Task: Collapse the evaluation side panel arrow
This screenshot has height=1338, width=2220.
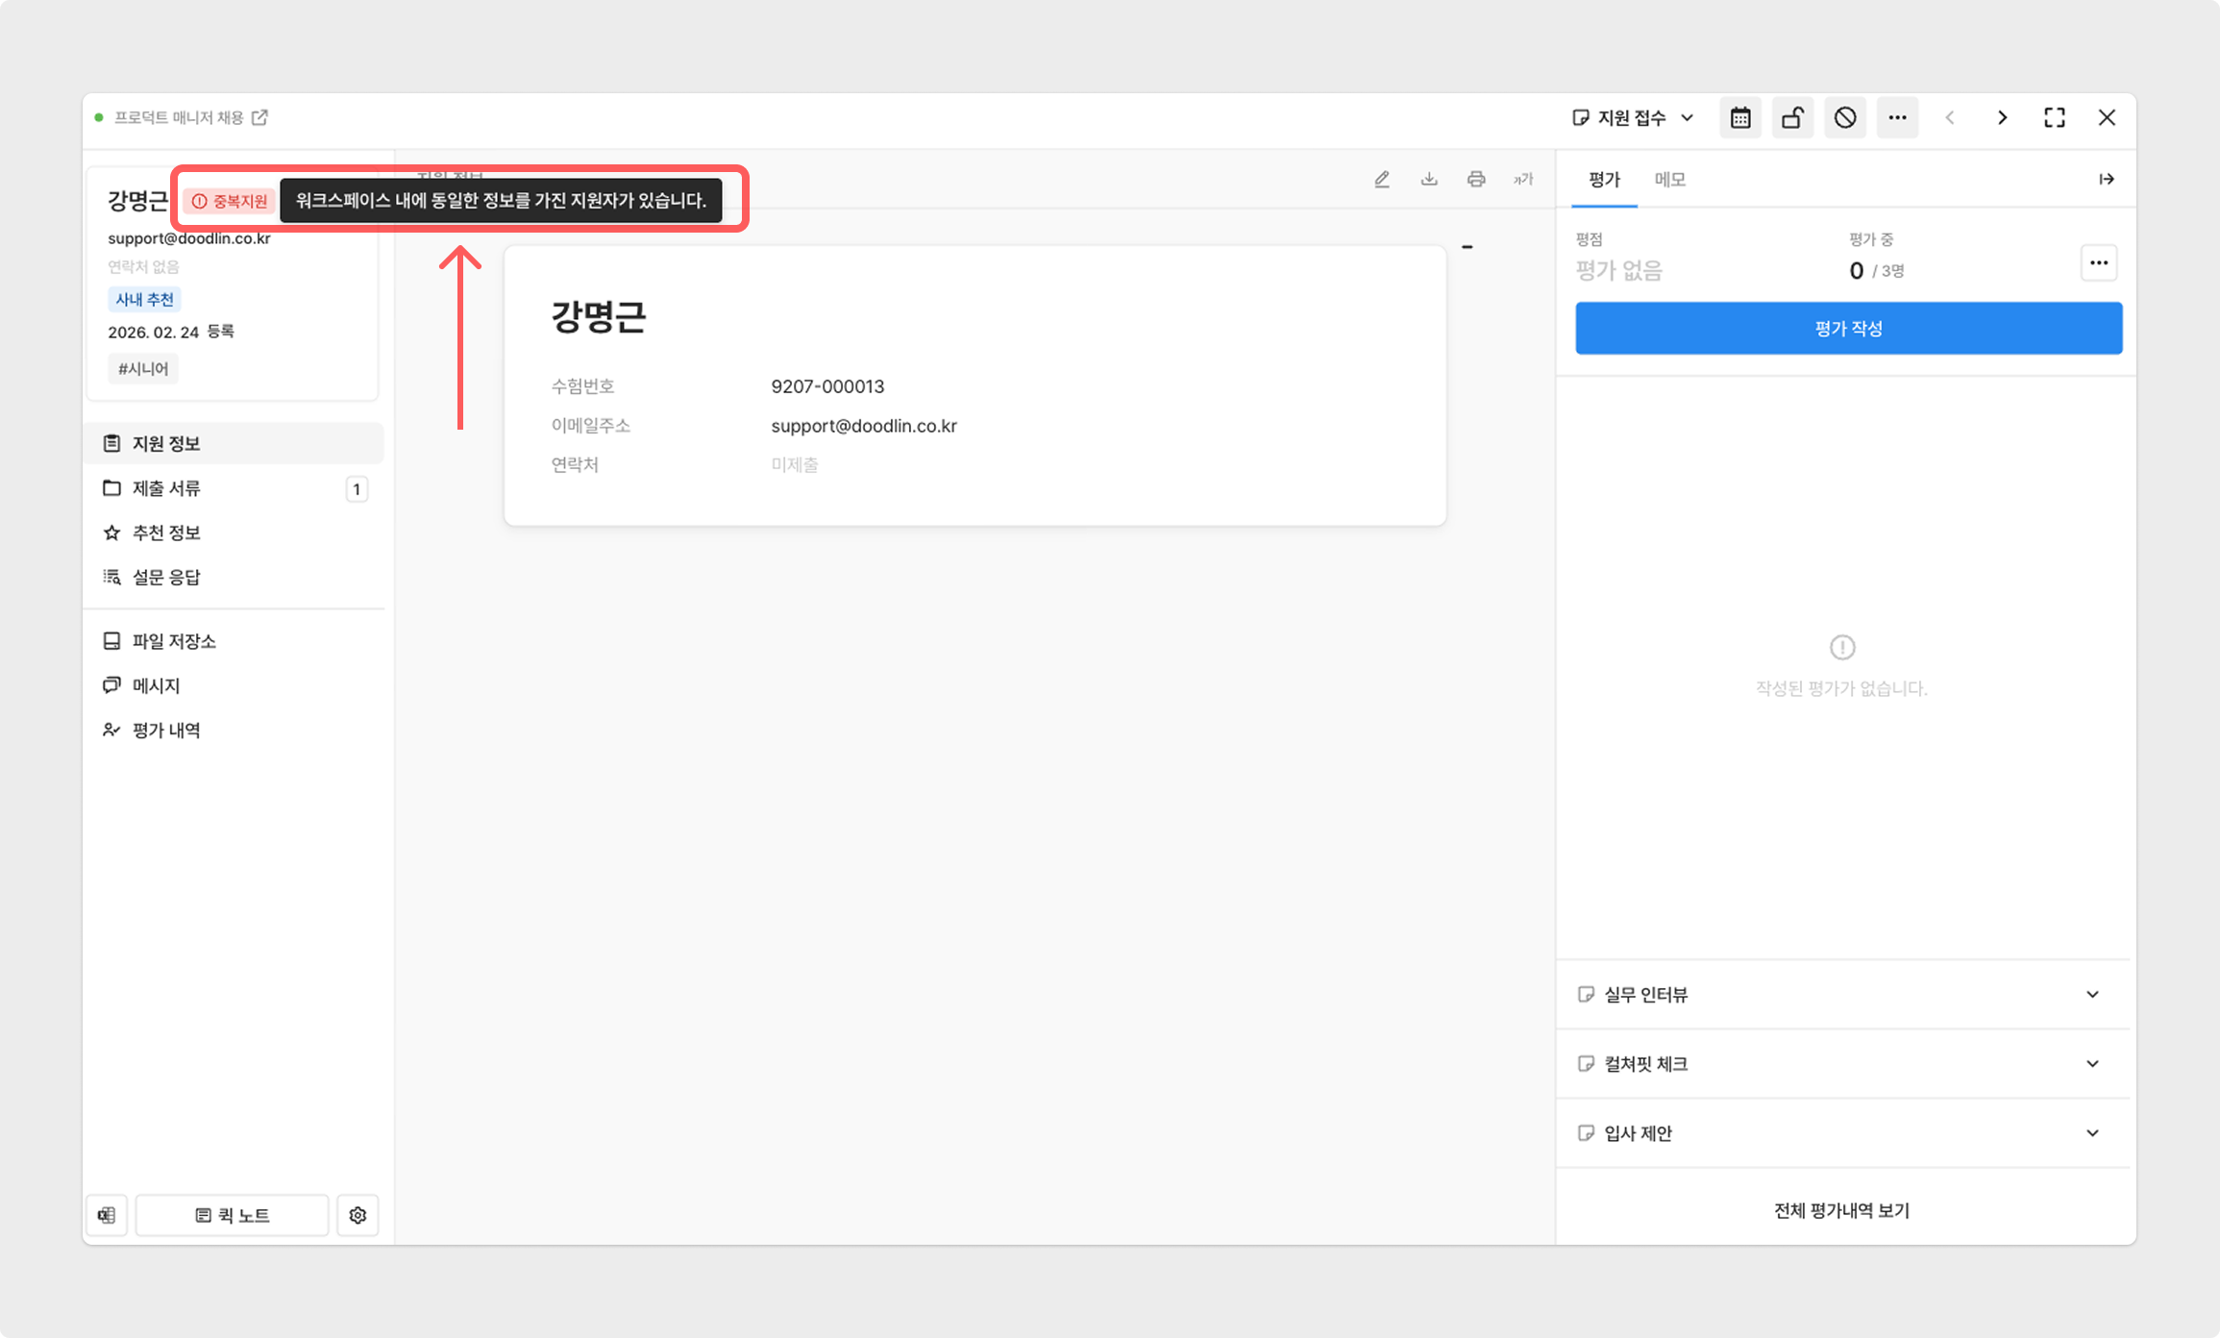Action: click(x=2106, y=179)
